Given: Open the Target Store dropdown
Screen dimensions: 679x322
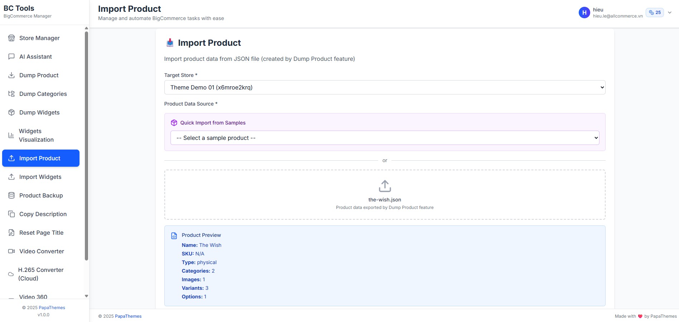Looking at the screenshot, I should pyautogui.click(x=384, y=87).
